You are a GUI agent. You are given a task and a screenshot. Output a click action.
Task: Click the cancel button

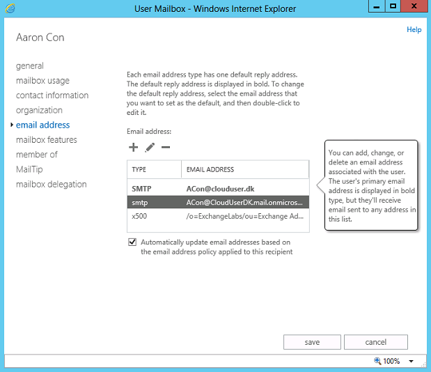tap(376, 342)
